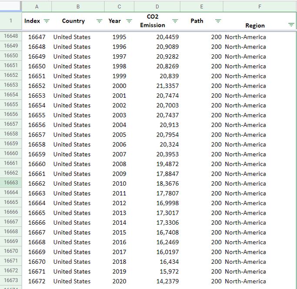Open the Region column filter icon
Viewport: 297px width, 289px height.
tap(291, 25)
